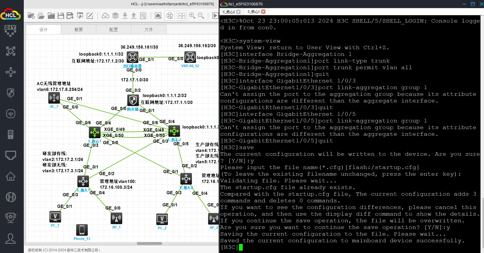
Task: Select the AC_7 wireless controller node
Action: click(54, 98)
